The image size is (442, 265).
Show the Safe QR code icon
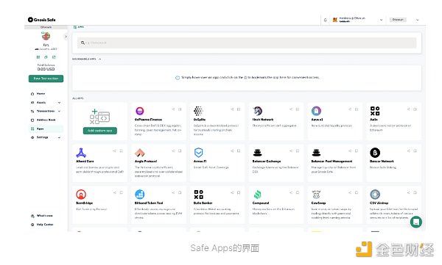(x=38, y=57)
